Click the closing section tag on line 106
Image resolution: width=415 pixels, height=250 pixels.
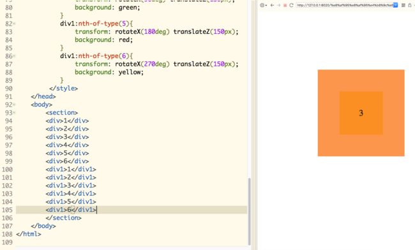coord(63,217)
